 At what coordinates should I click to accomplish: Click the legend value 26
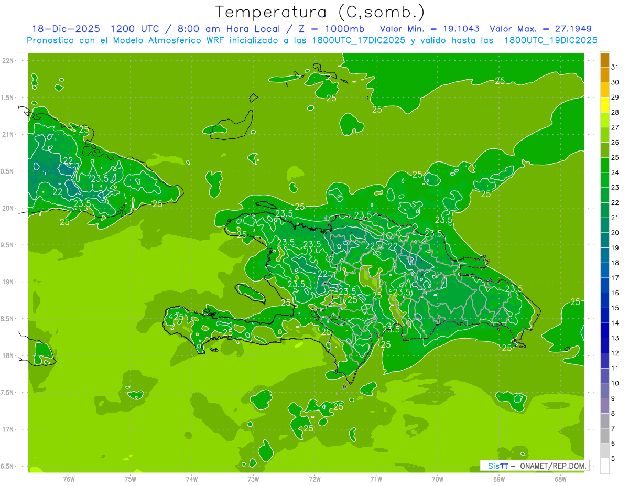[615, 142]
